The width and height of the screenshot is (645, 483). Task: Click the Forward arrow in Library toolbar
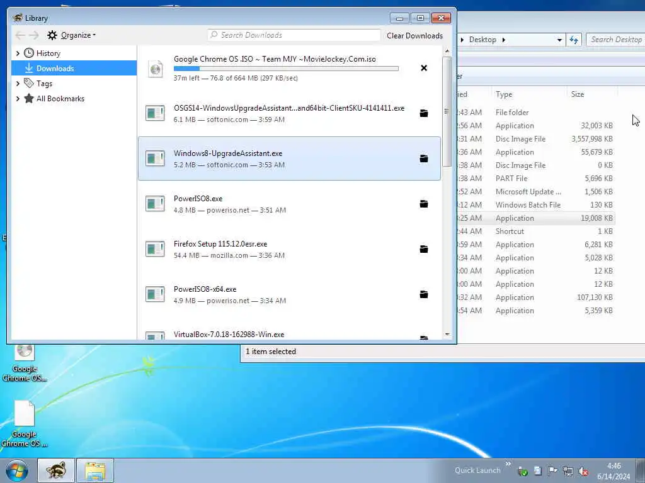pyautogui.click(x=34, y=35)
